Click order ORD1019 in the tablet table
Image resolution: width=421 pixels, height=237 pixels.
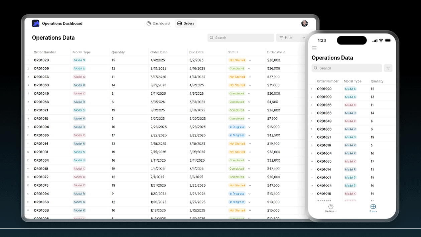tap(41, 118)
